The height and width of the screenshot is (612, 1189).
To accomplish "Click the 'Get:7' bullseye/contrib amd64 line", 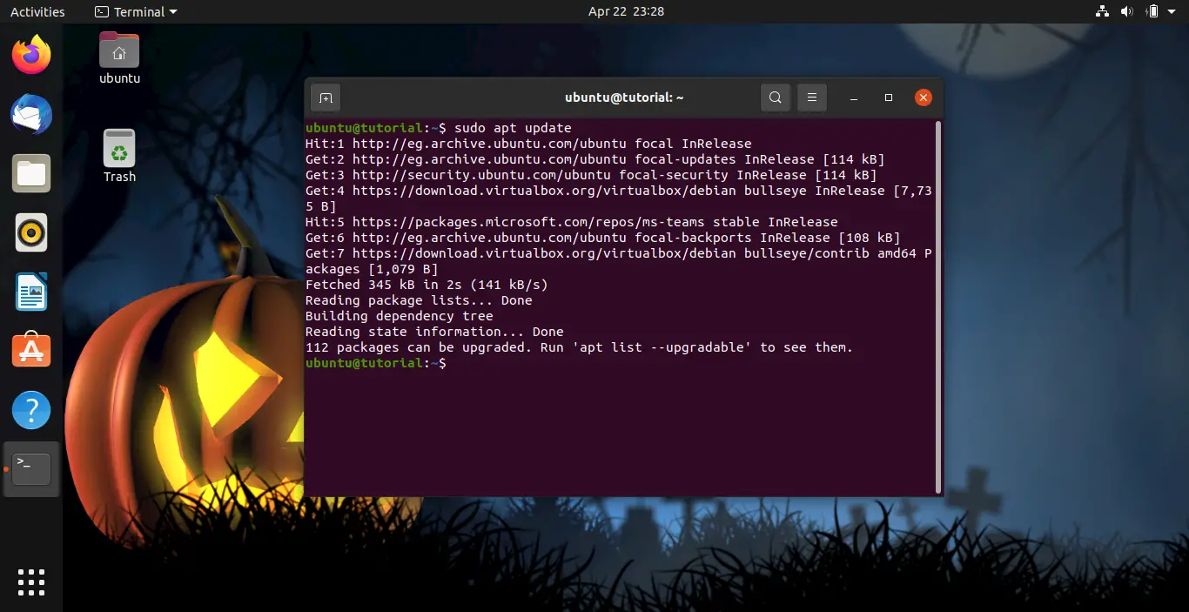I will (x=619, y=261).
